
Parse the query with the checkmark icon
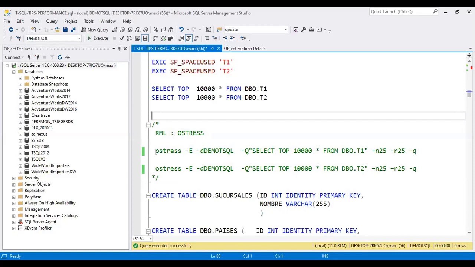point(122,38)
